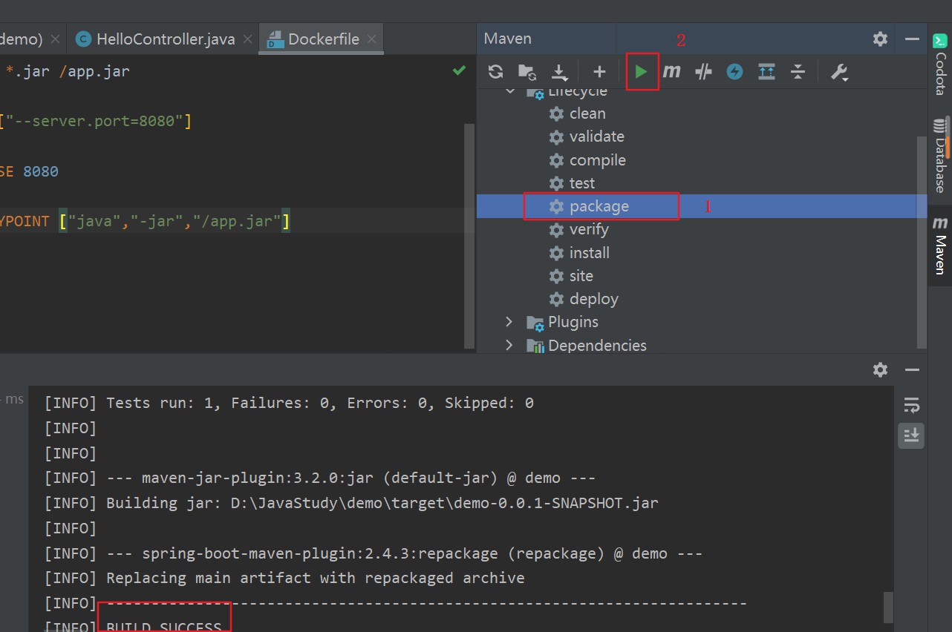Image resolution: width=952 pixels, height=632 pixels.
Task: Open Run panel gear settings
Action: 881,369
